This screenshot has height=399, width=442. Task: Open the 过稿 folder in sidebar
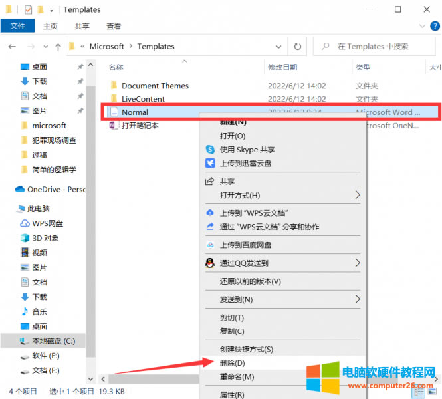(x=39, y=155)
